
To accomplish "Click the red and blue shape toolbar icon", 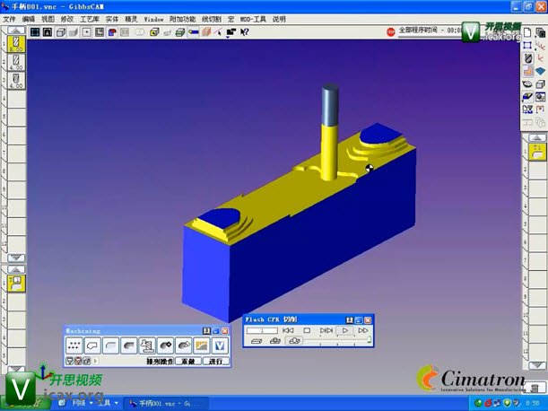I will point(112,32).
